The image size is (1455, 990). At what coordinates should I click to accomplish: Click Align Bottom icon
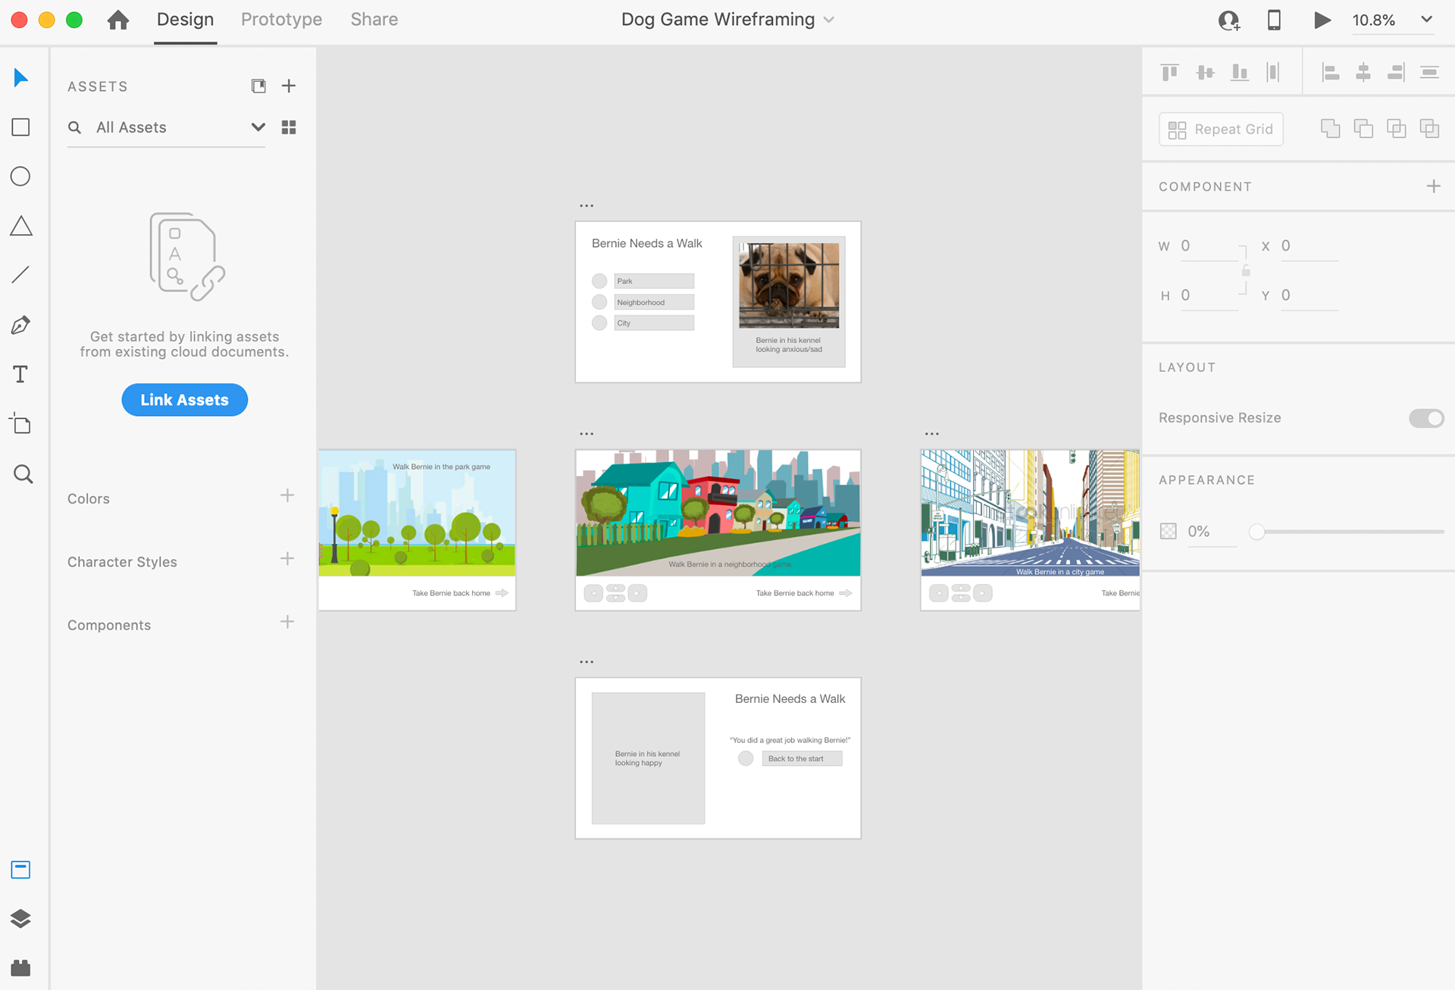pos(1240,72)
